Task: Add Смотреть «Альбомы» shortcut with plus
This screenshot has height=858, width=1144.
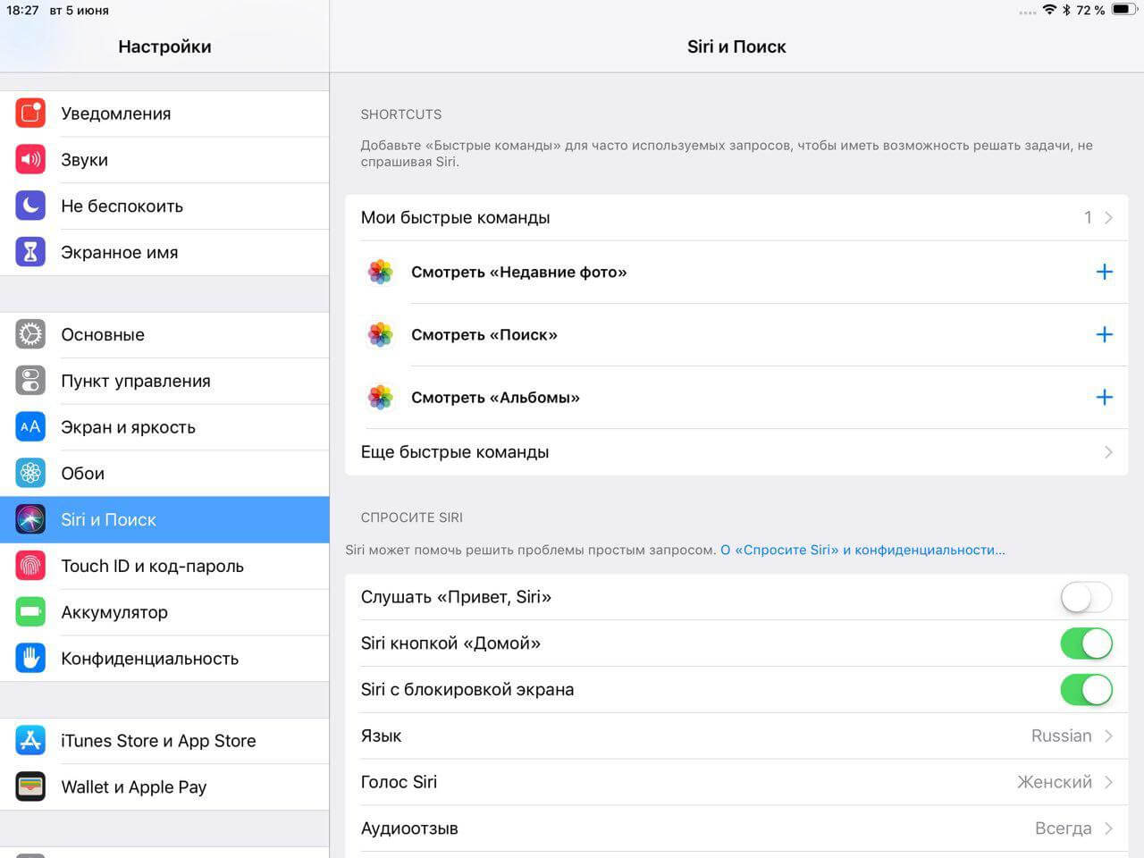Action: pyautogui.click(x=1105, y=397)
